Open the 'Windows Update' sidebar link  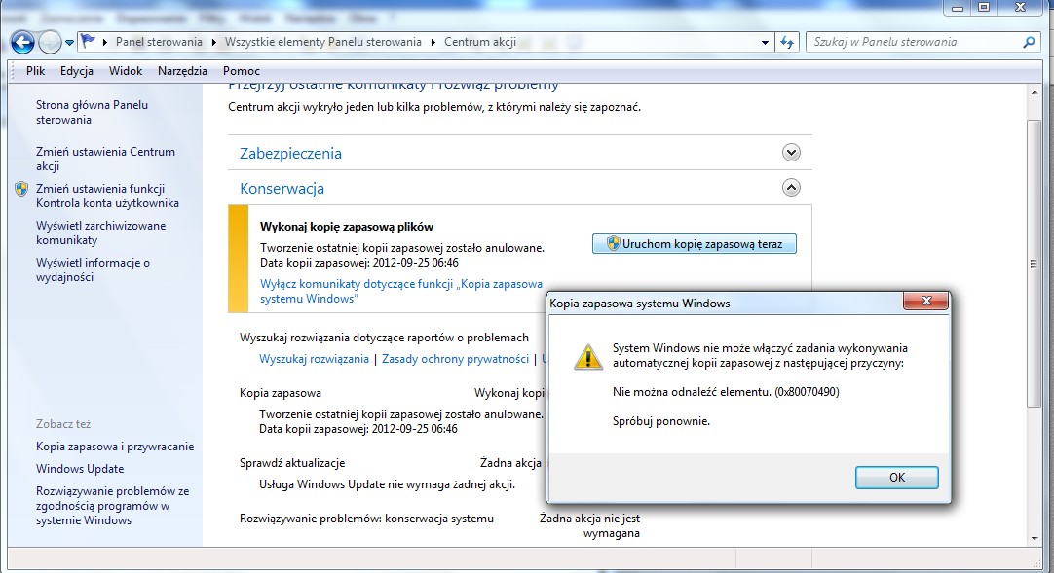(80, 468)
